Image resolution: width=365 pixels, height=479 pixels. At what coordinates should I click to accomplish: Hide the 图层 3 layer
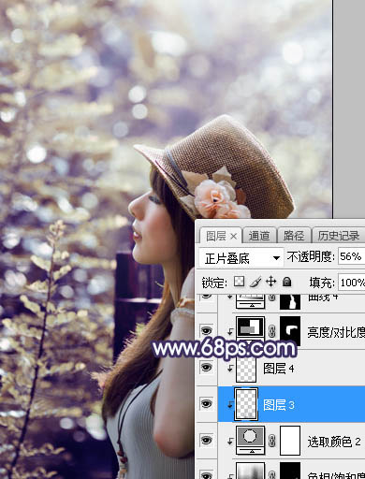(x=206, y=404)
